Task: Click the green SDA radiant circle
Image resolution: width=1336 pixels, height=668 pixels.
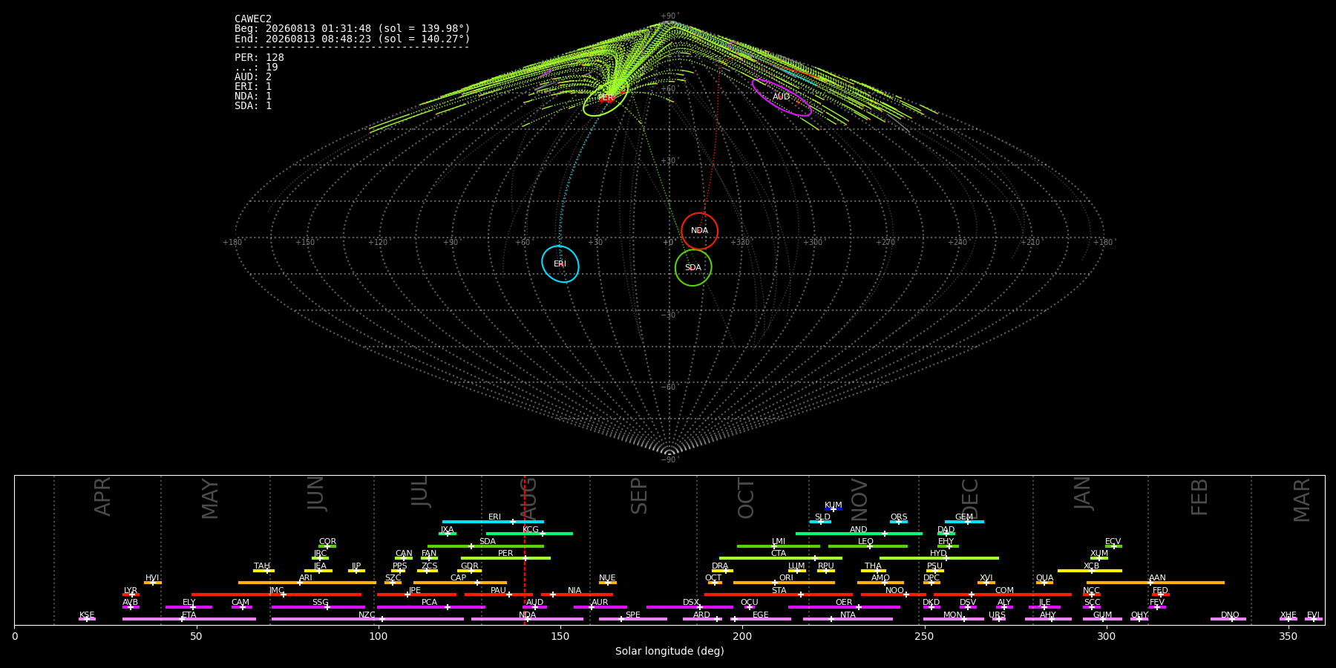Action: click(x=693, y=267)
